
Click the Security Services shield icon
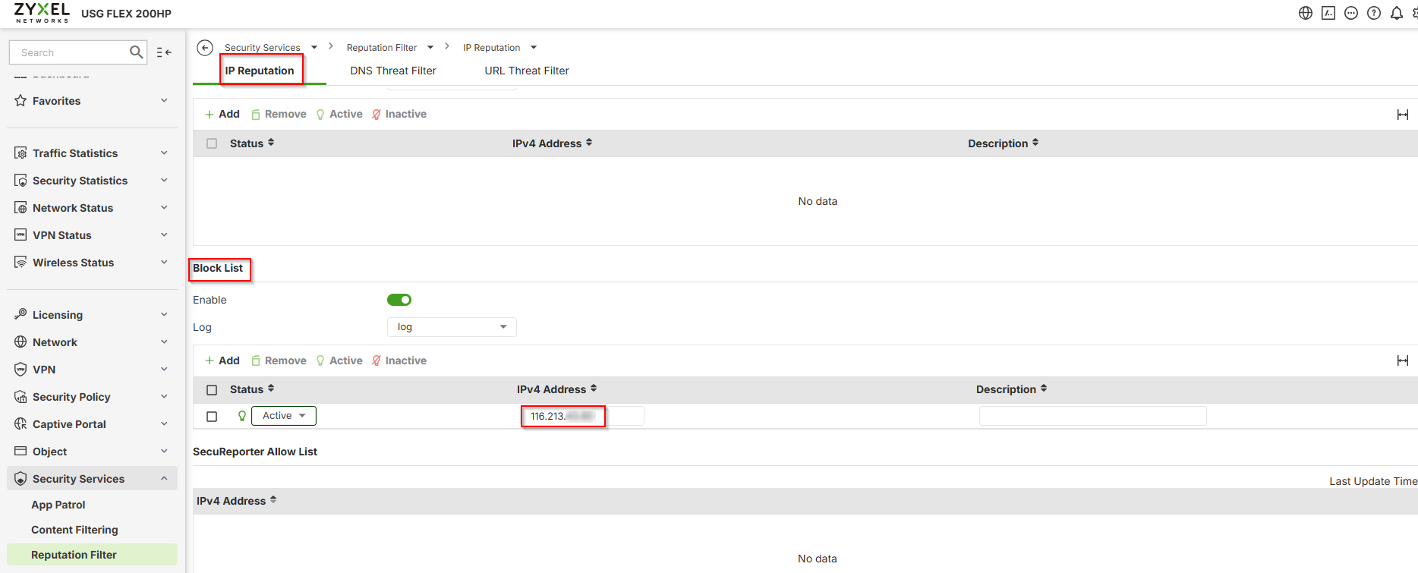[x=20, y=479]
